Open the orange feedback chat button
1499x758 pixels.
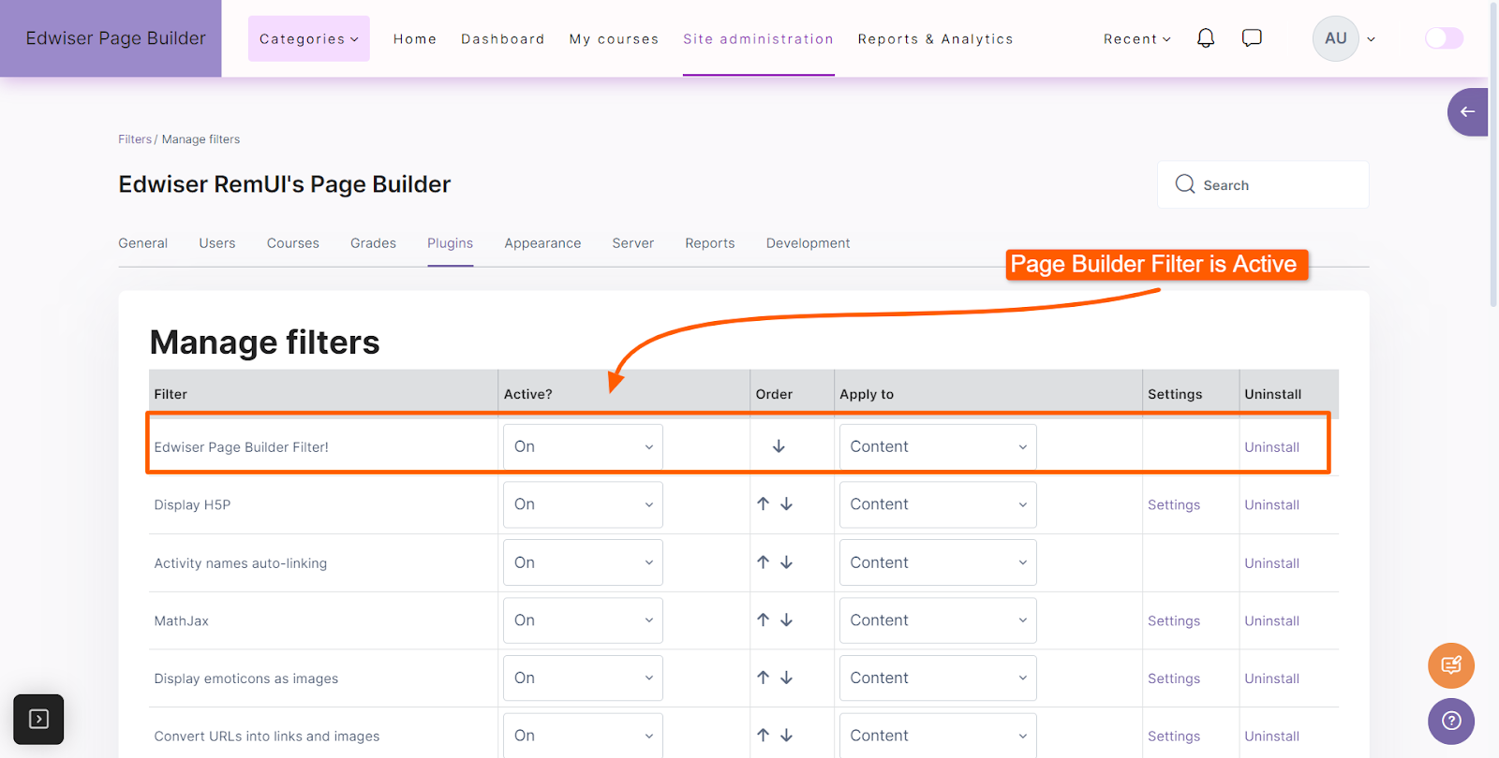1451,665
